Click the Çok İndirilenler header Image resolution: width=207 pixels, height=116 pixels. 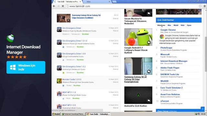click(179, 20)
